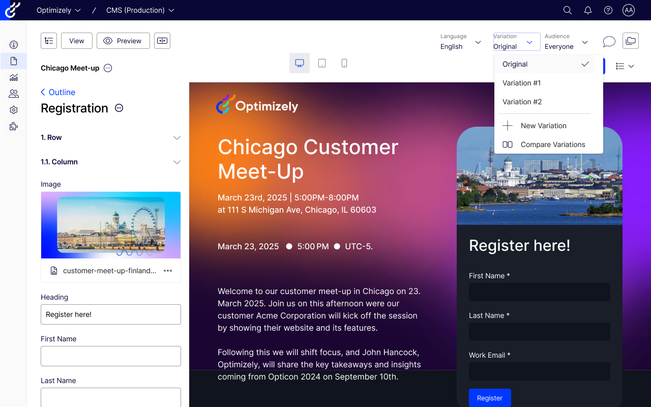
Task: Toggle the content tree outline button
Action: (x=49, y=41)
